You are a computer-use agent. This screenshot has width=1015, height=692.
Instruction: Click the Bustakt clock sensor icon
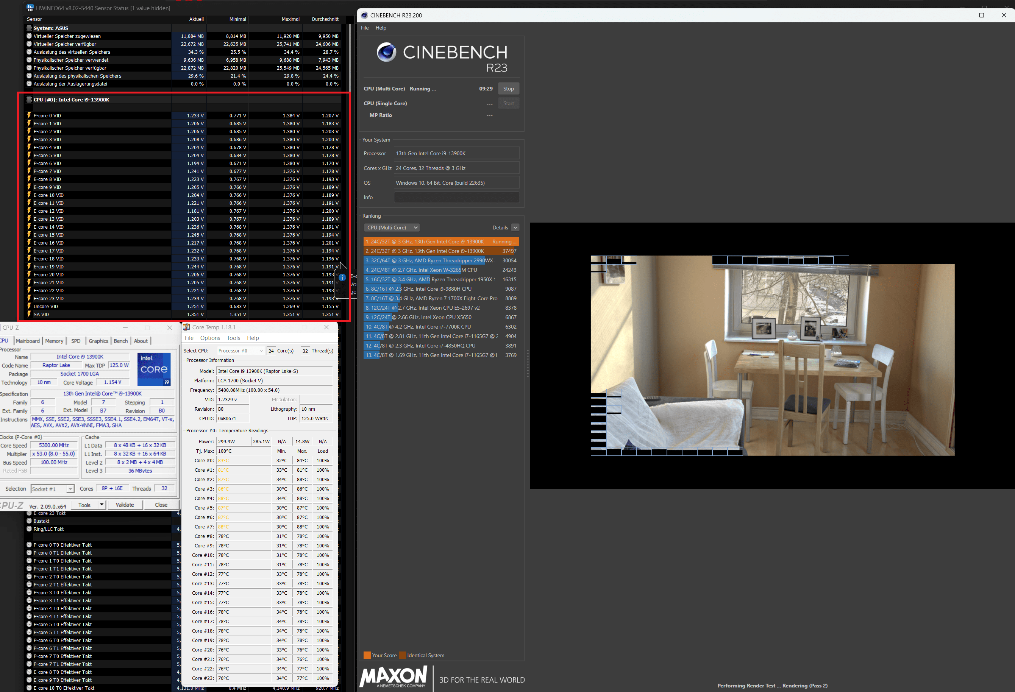pos(29,521)
